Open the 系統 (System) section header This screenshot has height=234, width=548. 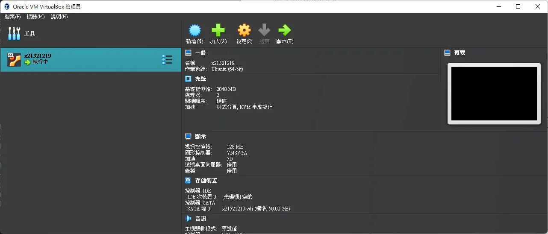[200, 79]
